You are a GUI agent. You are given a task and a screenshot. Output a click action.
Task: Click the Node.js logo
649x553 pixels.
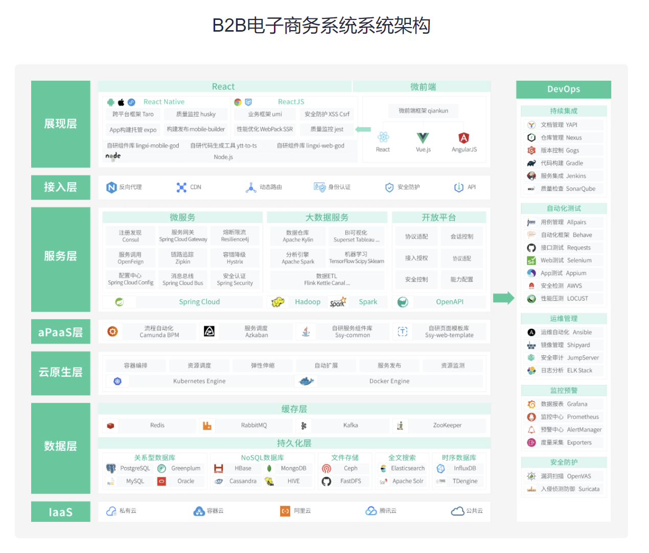[x=113, y=156]
